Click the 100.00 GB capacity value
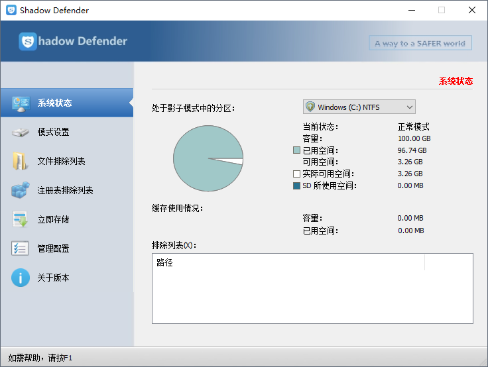Screen dimensions: 488x367 [414, 138]
